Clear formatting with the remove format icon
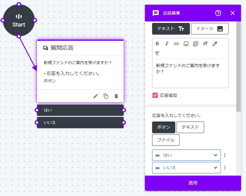Image resolution: width=246 pixels, height=196 pixels. (x=157, y=54)
